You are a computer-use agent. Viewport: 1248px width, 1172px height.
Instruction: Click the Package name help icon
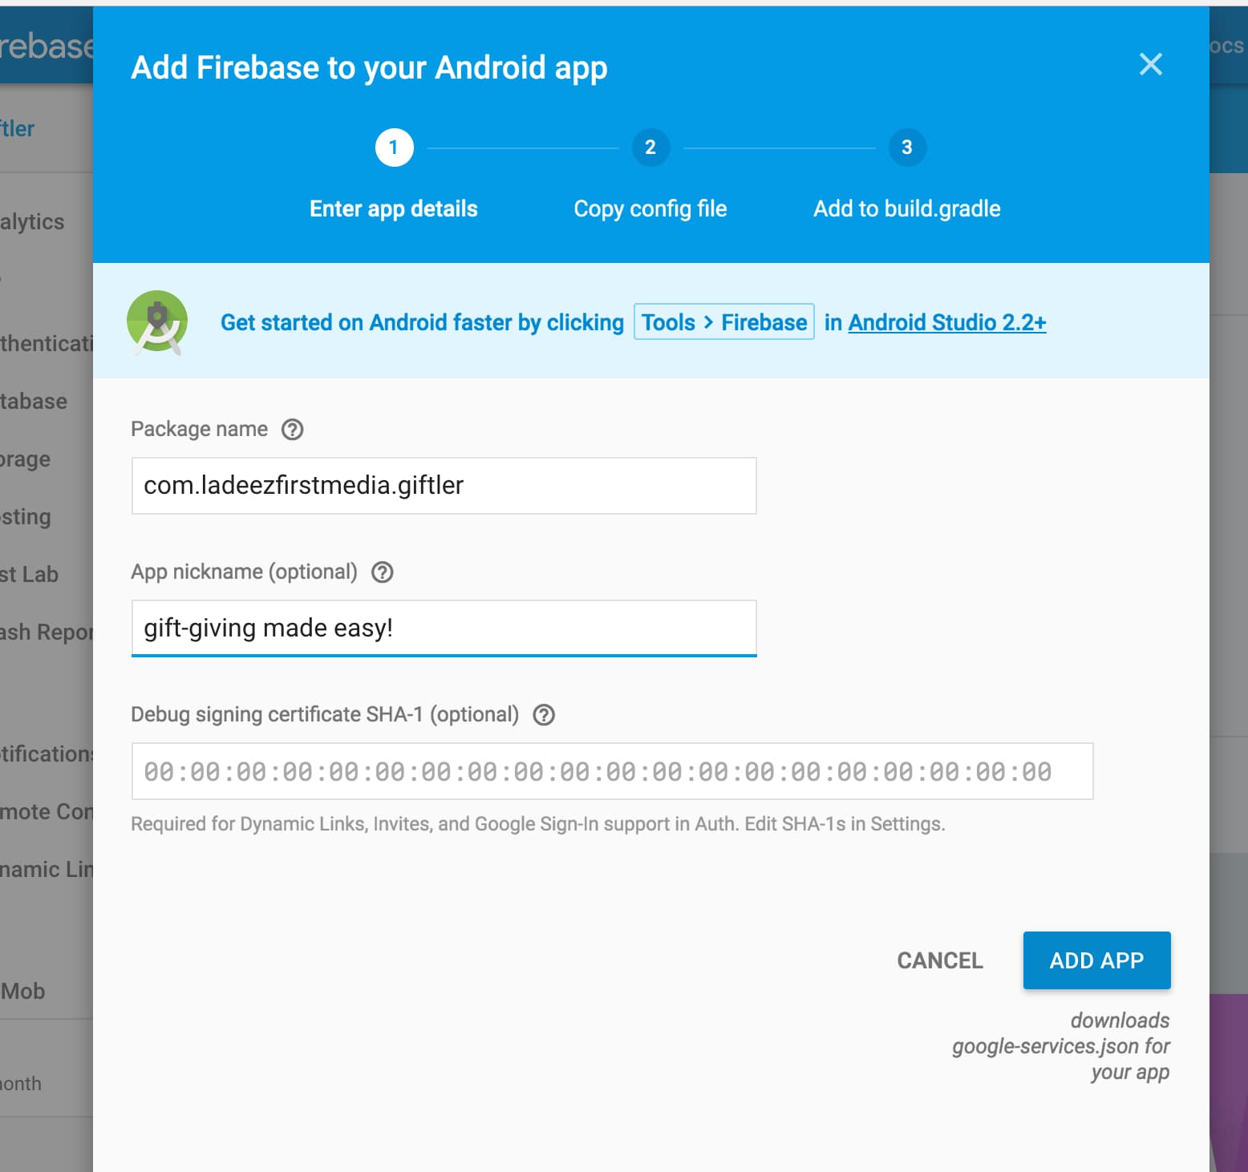[x=293, y=430]
